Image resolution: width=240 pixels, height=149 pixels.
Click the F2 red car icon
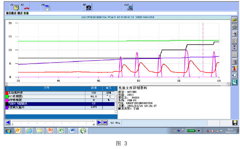click(27, 7)
